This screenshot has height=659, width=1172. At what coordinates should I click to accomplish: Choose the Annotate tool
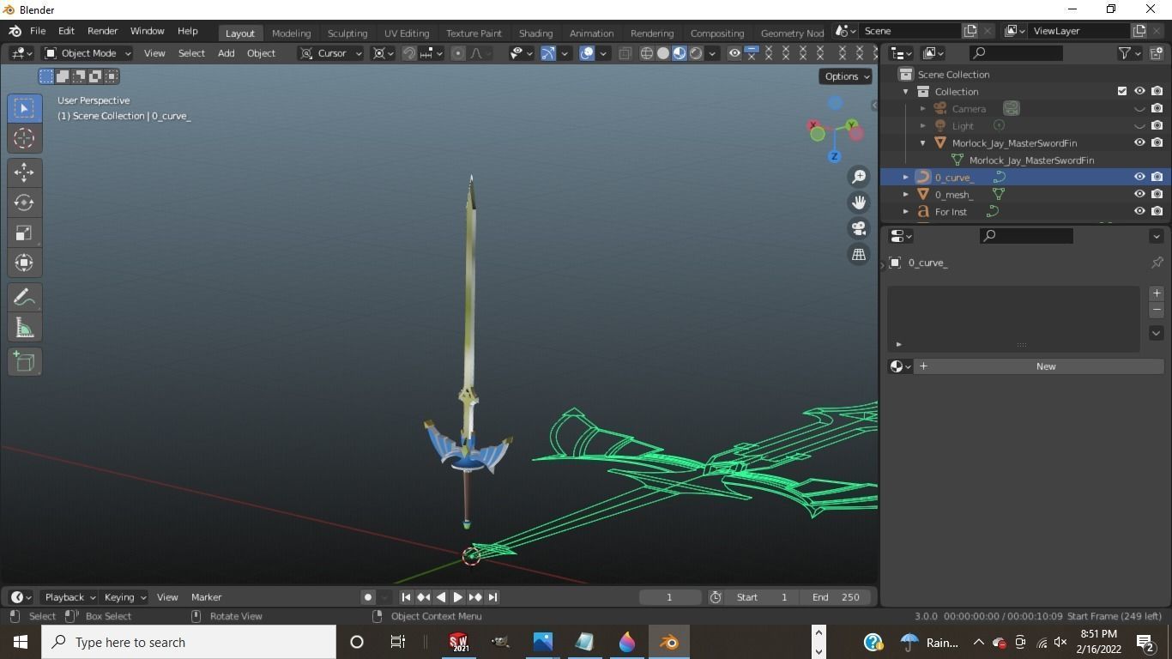[24, 297]
